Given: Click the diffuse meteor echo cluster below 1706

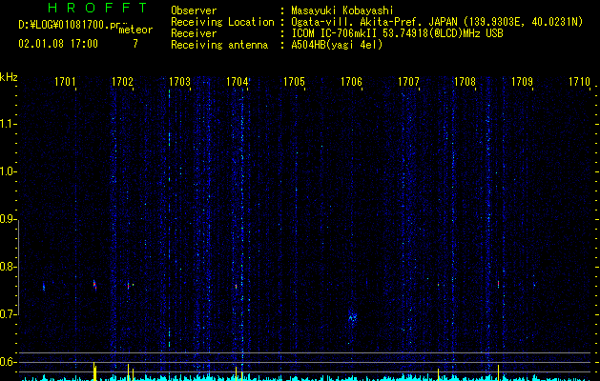Looking at the screenshot, I should (x=352, y=317).
